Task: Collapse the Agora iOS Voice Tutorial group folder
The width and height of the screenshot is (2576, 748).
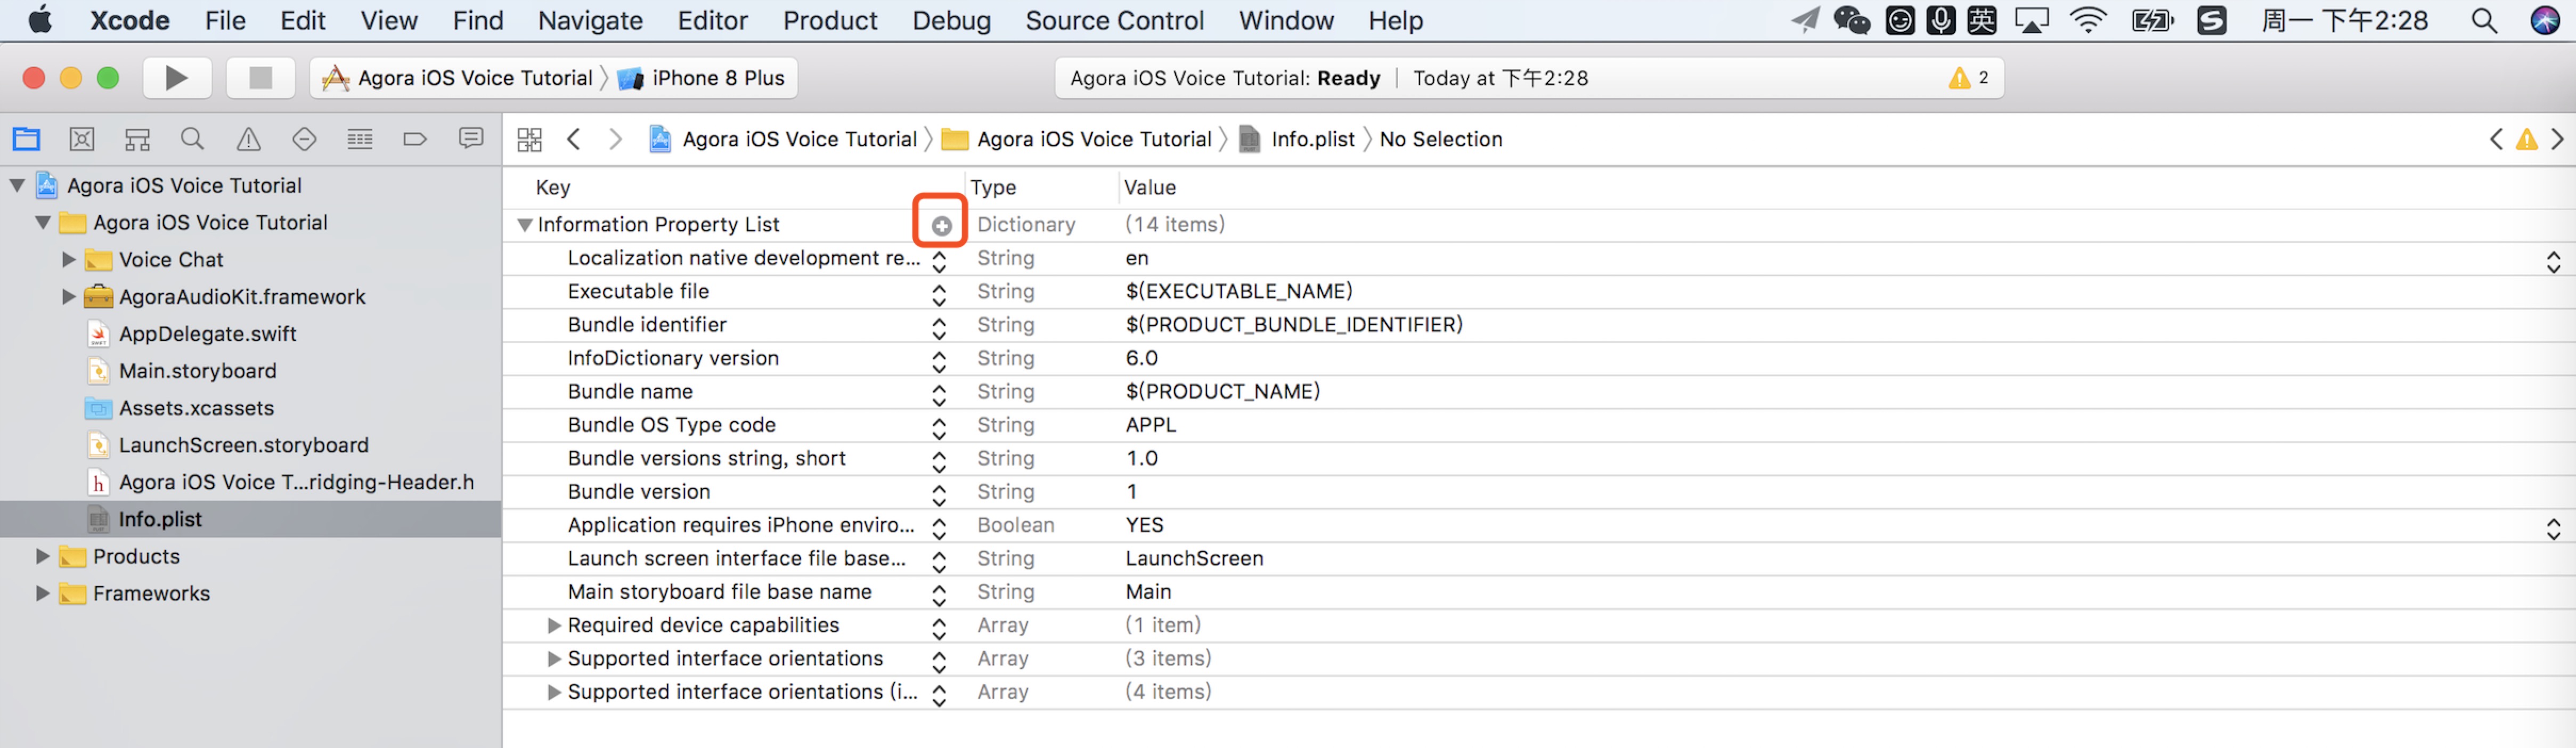Action: pyautogui.click(x=43, y=222)
